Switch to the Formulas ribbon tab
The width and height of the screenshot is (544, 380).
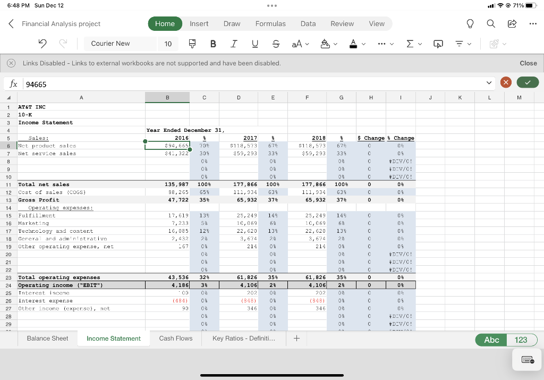pyautogui.click(x=271, y=23)
